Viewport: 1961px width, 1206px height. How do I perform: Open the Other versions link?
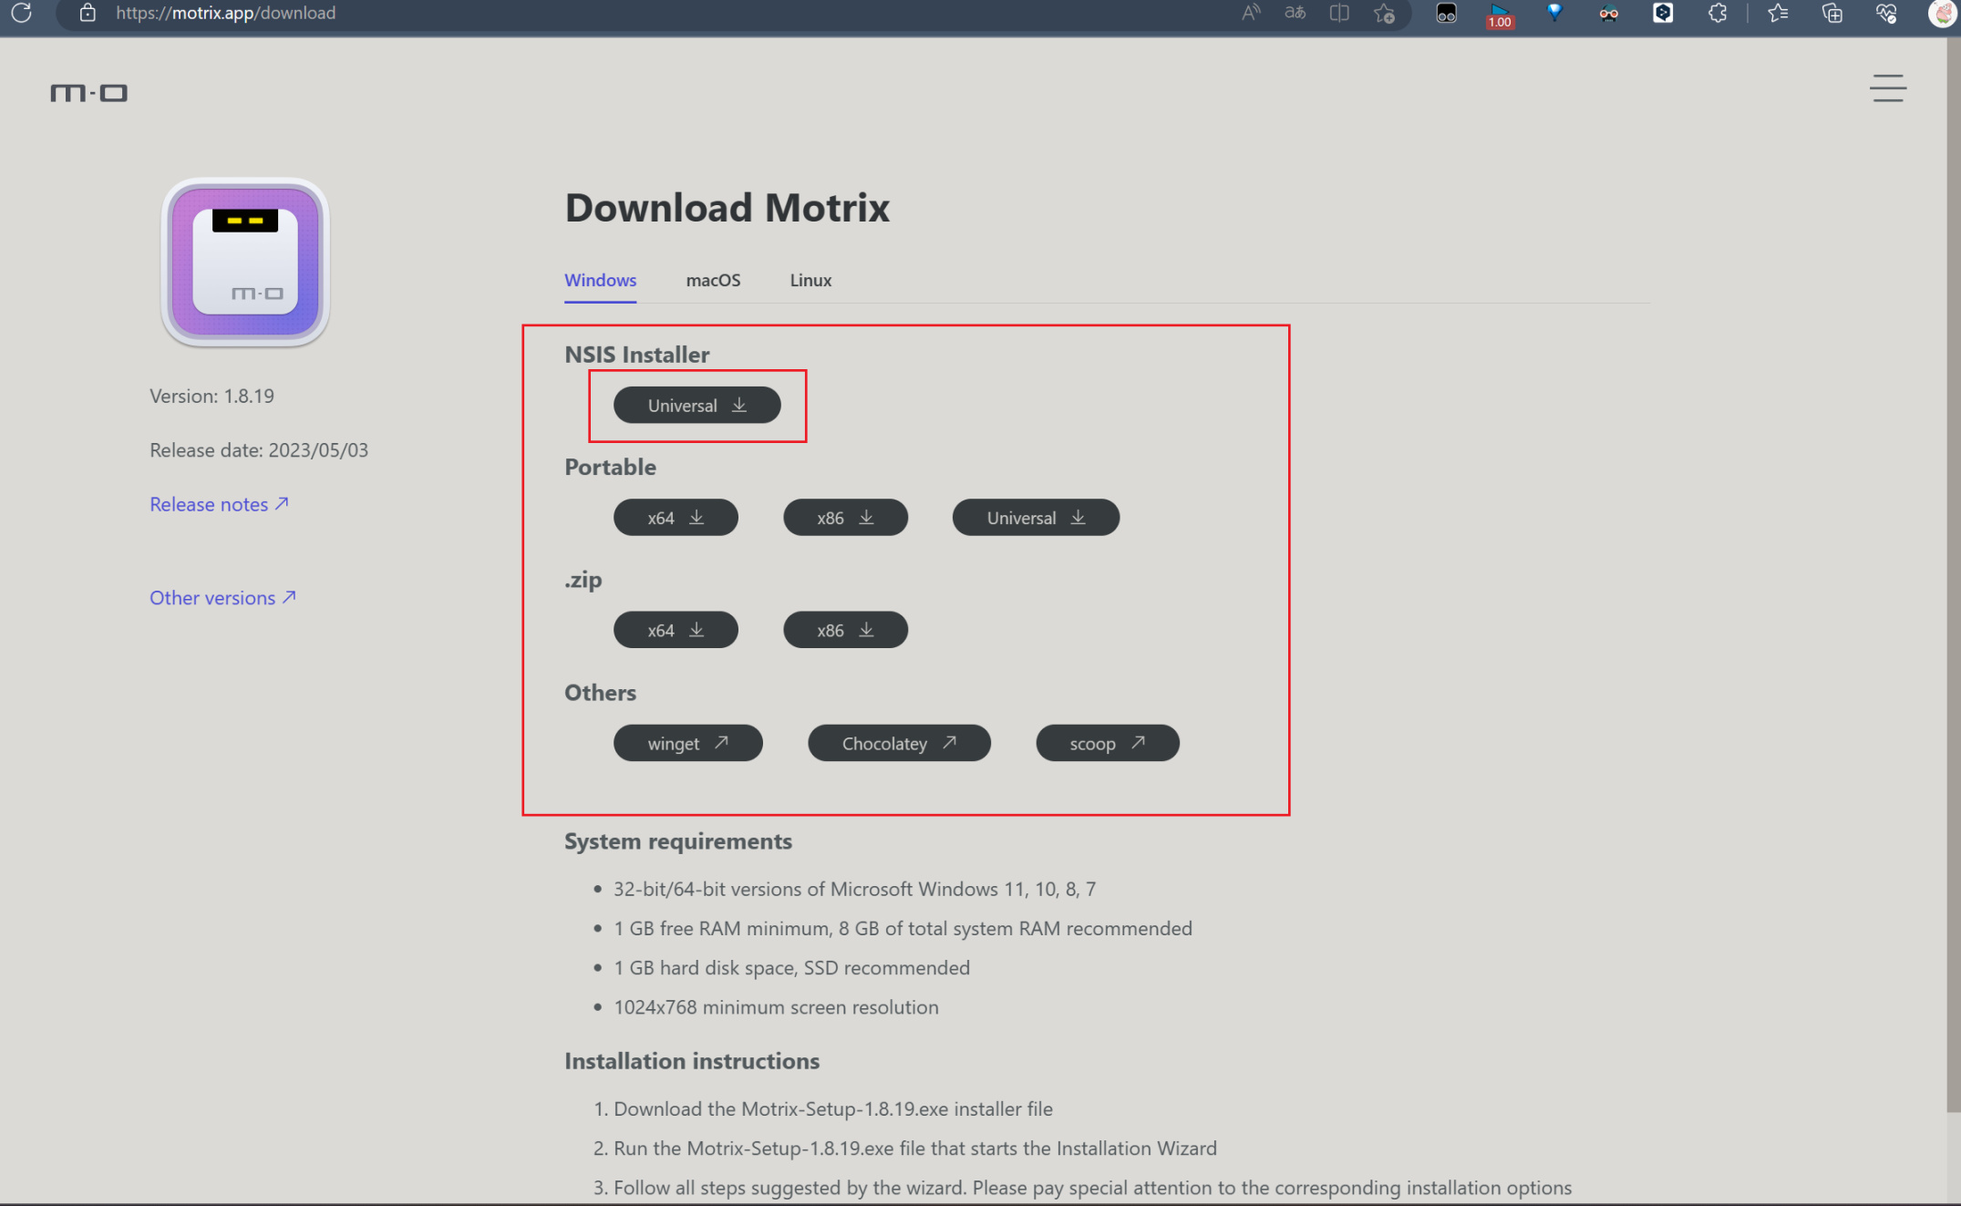(222, 597)
